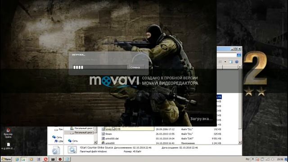
Task: Select the Steam file row
Action: [x=107, y=134]
